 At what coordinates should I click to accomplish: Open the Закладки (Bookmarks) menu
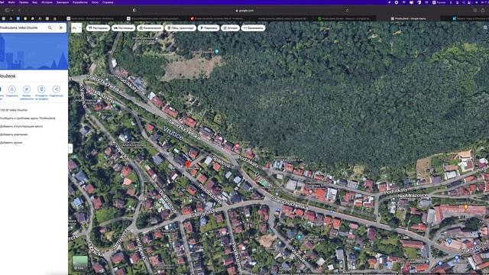point(63,2)
